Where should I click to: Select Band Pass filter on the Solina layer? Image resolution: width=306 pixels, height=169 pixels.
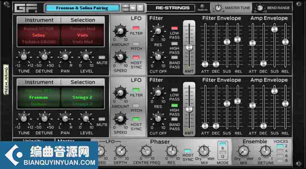(175, 57)
